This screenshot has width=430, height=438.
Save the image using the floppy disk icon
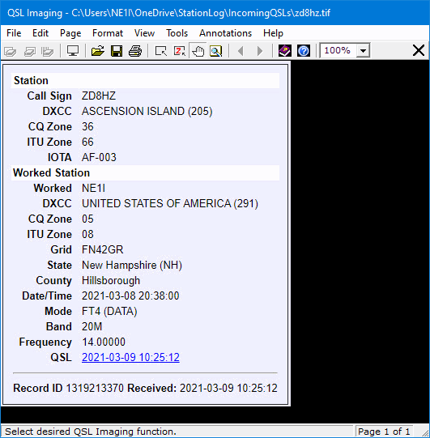tap(117, 51)
